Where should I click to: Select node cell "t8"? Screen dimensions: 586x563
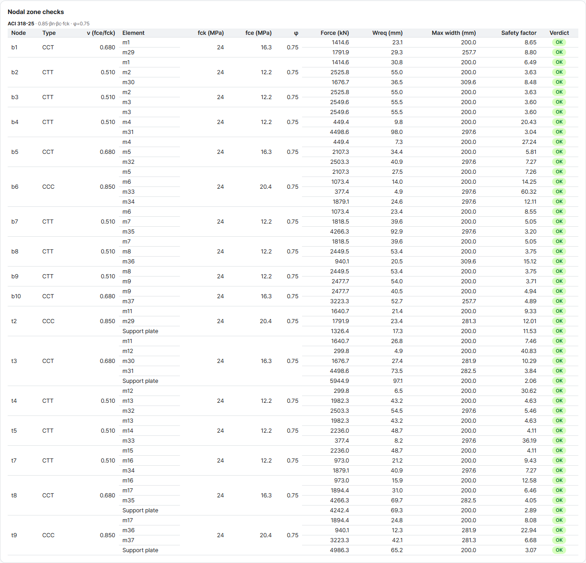(x=14, y=495)
